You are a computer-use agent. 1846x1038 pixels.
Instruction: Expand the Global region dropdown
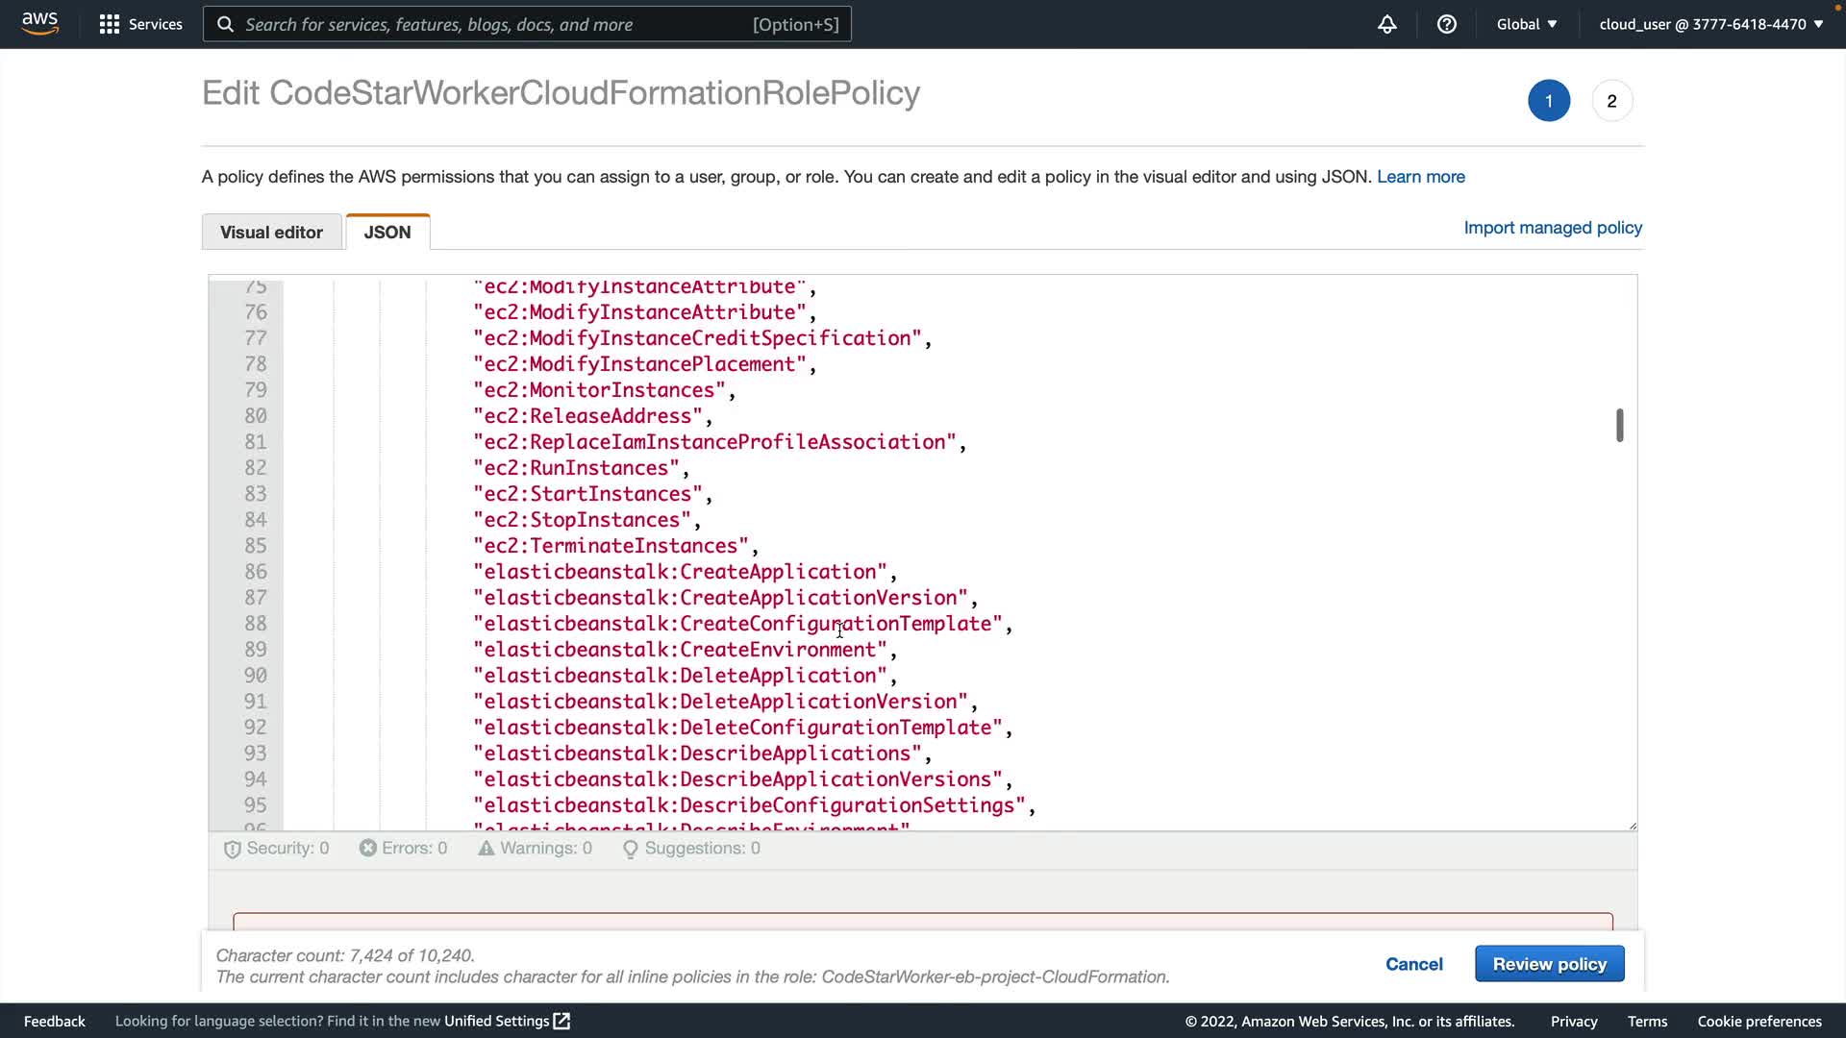[x=1526, y=24]
